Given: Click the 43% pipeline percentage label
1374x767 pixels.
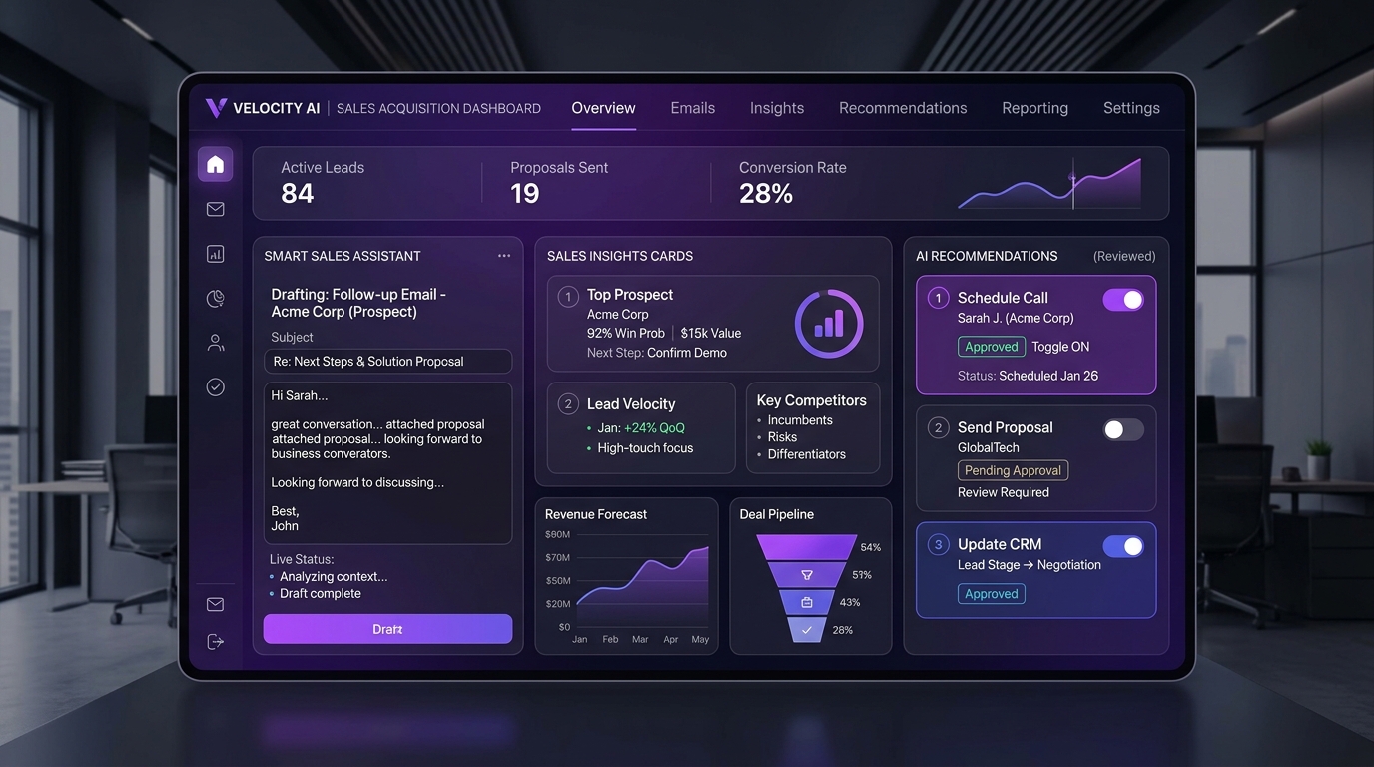Looking at the screenshot, I should [x=850, y=602].
